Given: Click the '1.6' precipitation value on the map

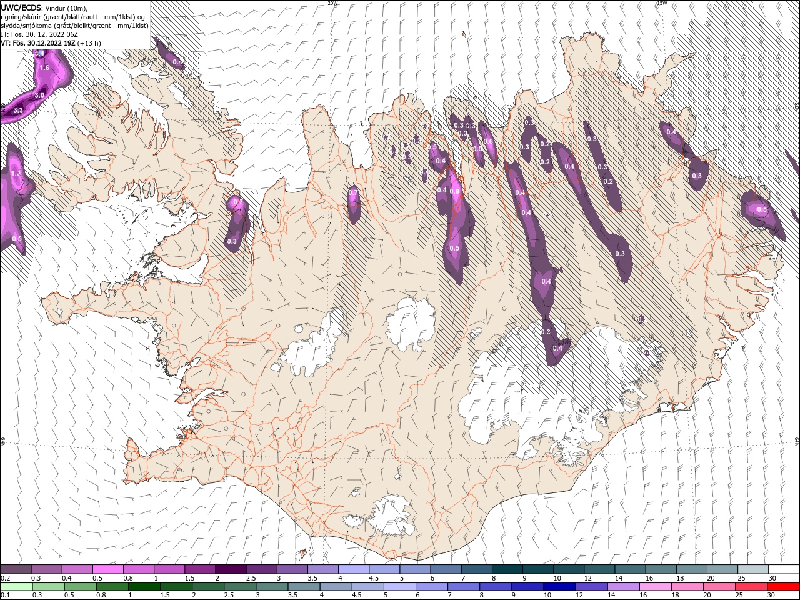Looking at the screenshot, I should coord(44,67).
